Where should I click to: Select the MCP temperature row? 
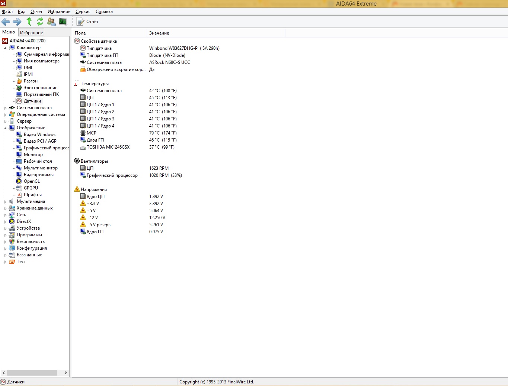point(128,133)
